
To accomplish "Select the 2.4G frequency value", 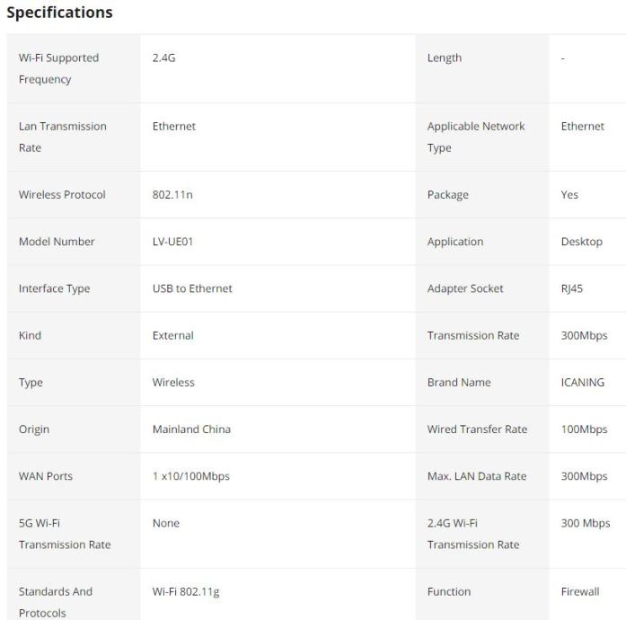I will [165, 58].
